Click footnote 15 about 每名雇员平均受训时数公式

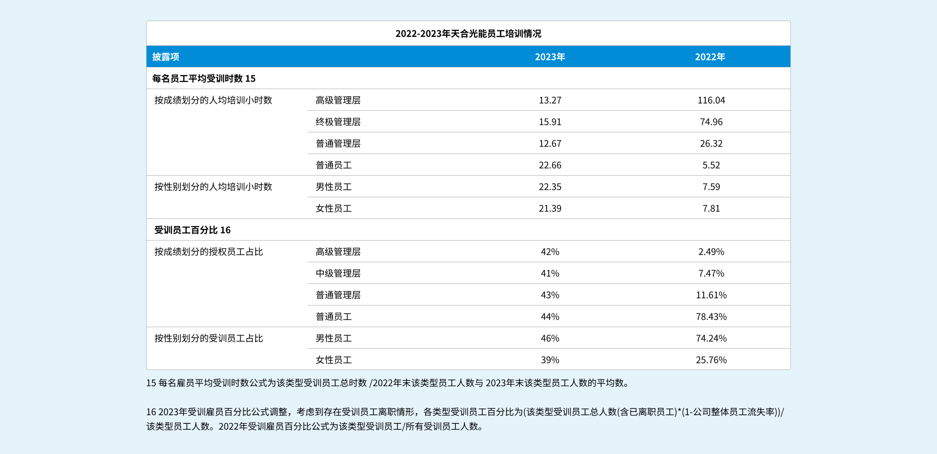(388, 383)
